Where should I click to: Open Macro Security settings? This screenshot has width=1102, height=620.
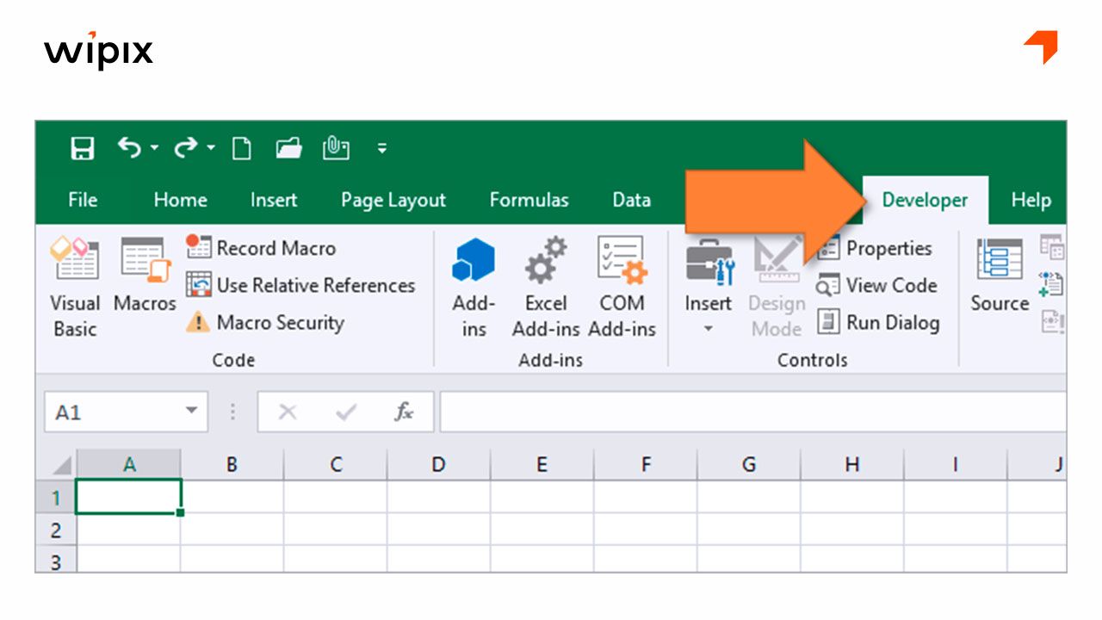[275, 323]
